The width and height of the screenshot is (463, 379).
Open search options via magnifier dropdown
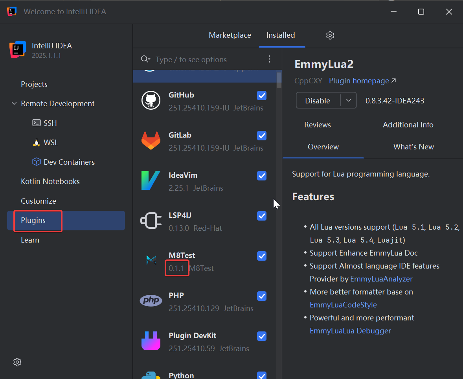pyautogui.click(x=145, y=59)
